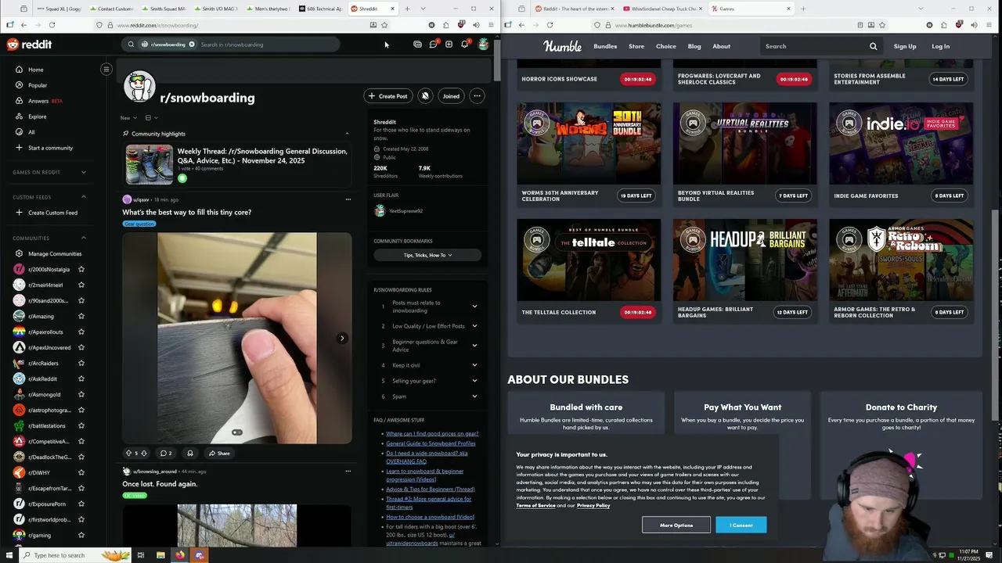Favorite r/AskReddit with star

[x=81, y=379]
